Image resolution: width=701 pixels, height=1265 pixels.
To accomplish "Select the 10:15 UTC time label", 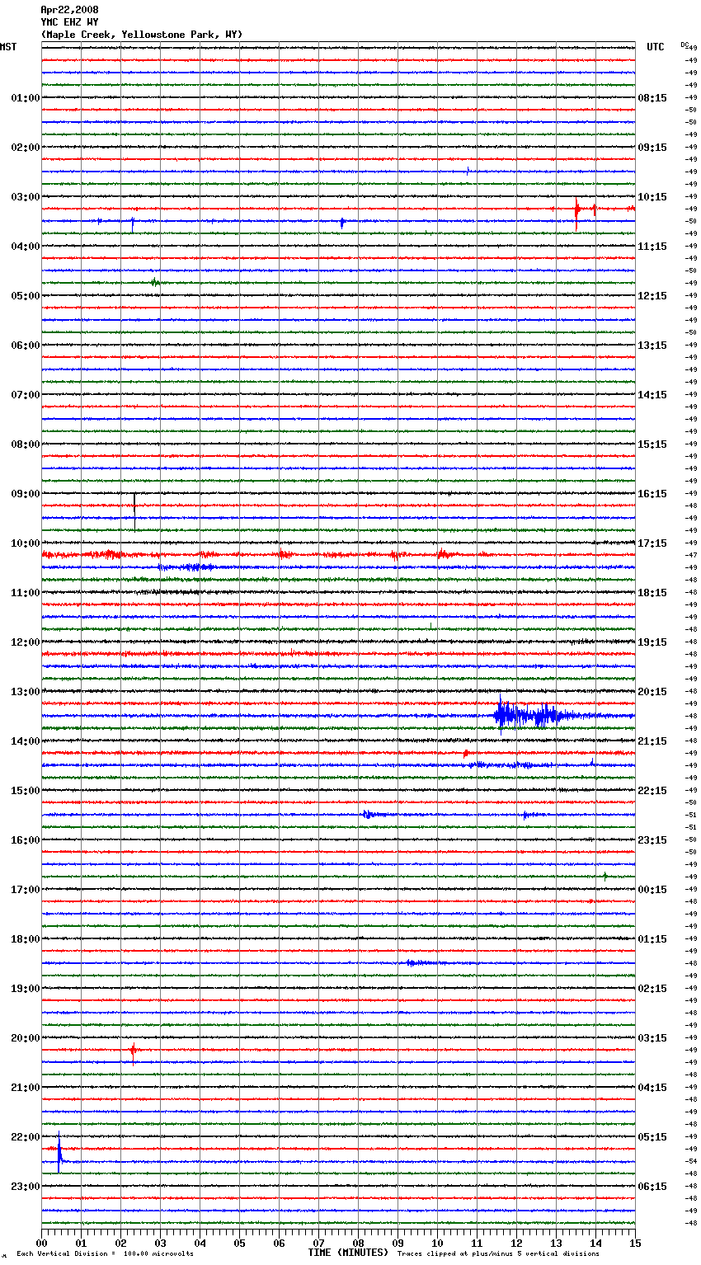I will click(x=652, y=197).
